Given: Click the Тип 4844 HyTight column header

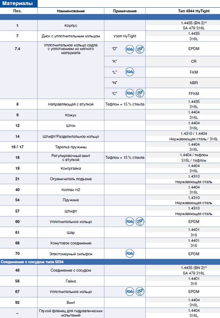Looking at the screenshot, I should (x=194, y=11).
